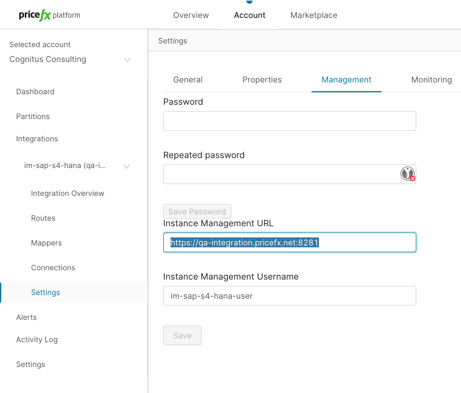Image resolution: width=461 pixels, height=393 pixels.
Task: Go to Mappers under the integration
Action: click(47, 243)
